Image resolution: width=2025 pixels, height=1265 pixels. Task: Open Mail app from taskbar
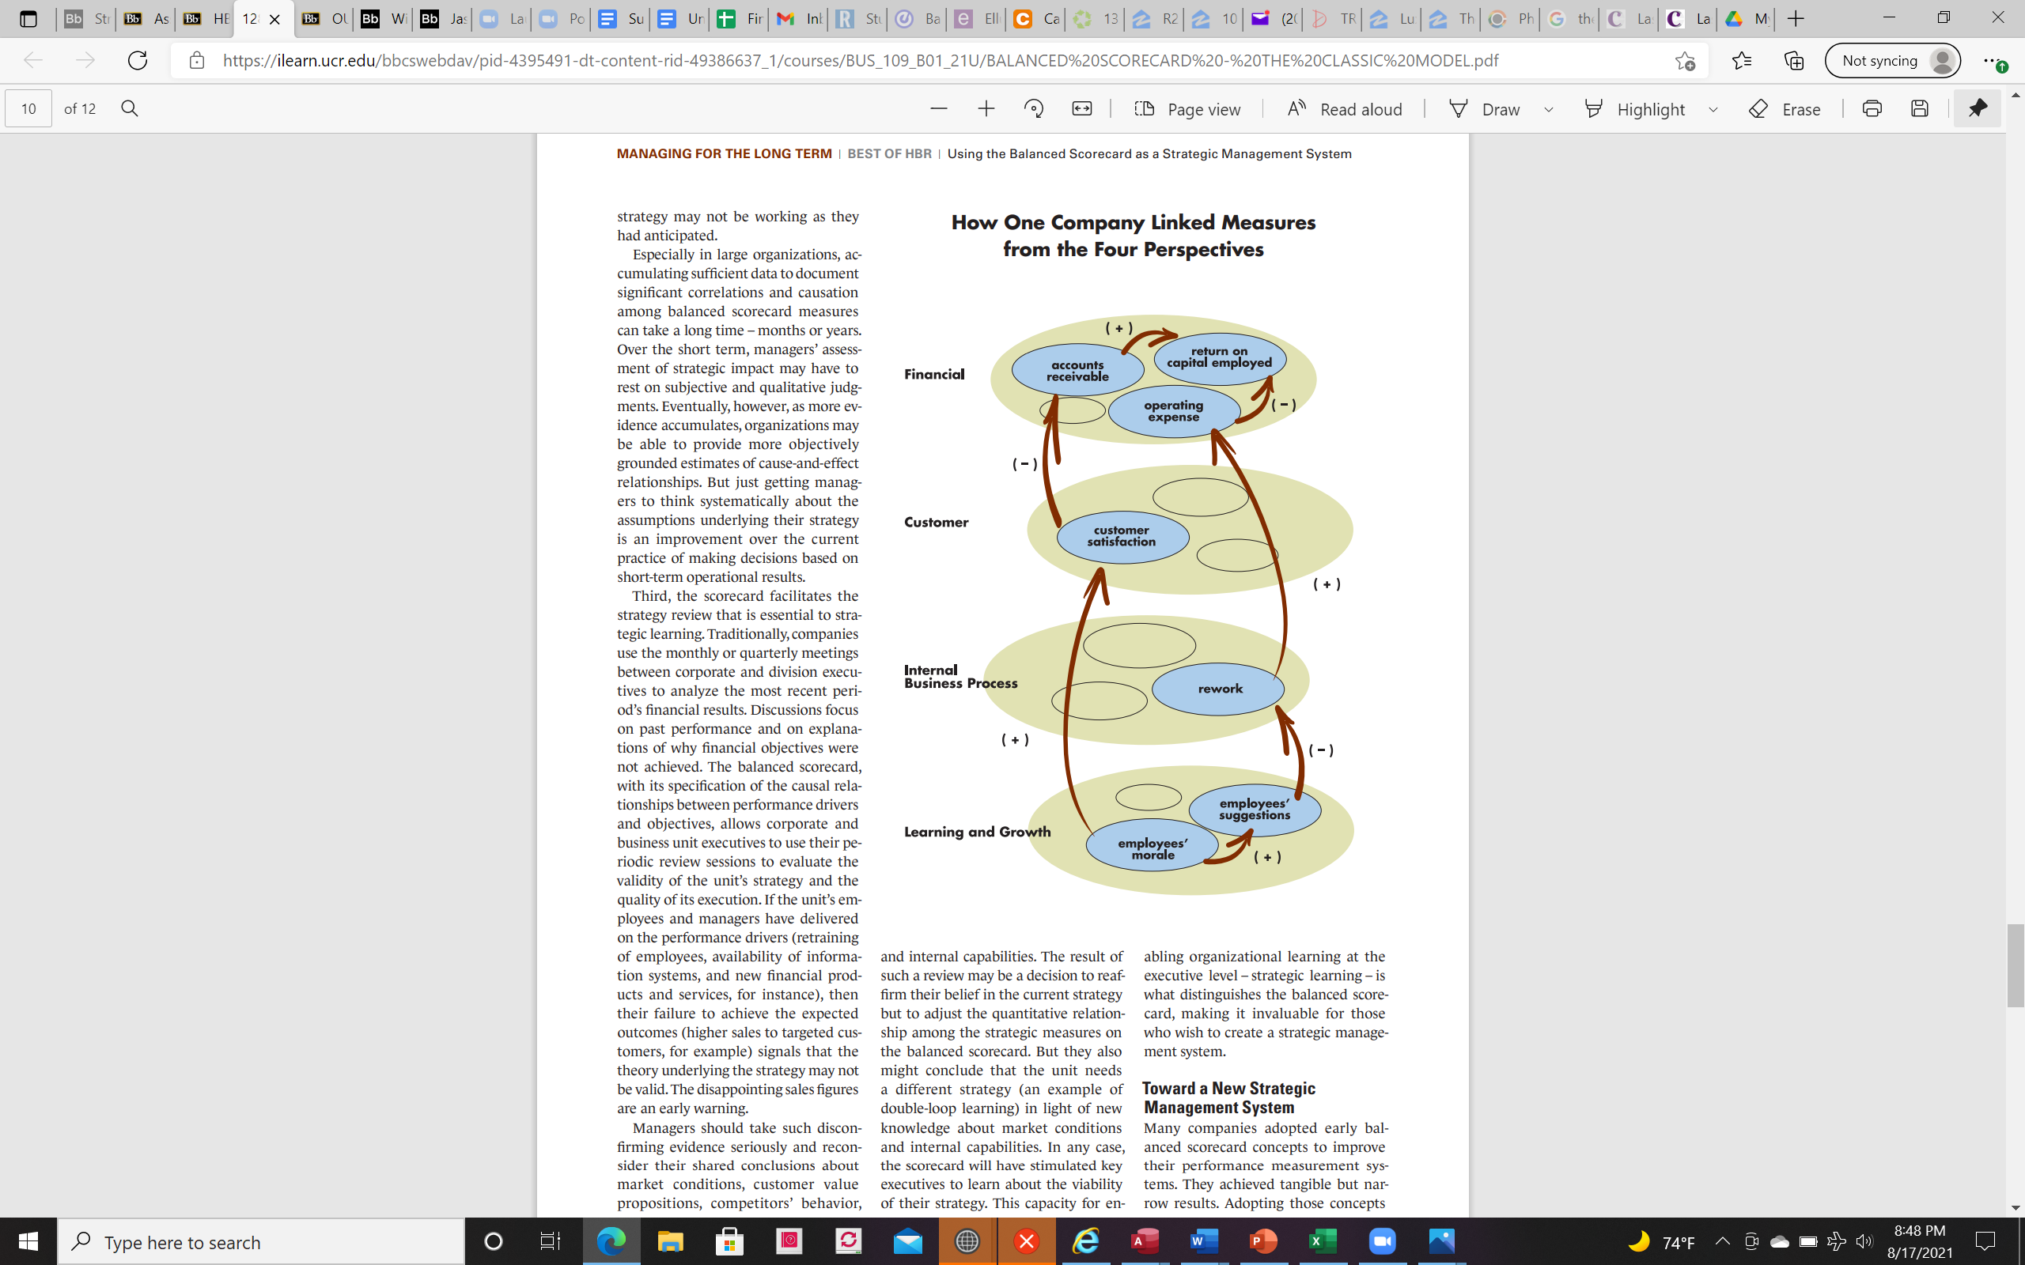pyautogui.click(x=907, y=1241)
